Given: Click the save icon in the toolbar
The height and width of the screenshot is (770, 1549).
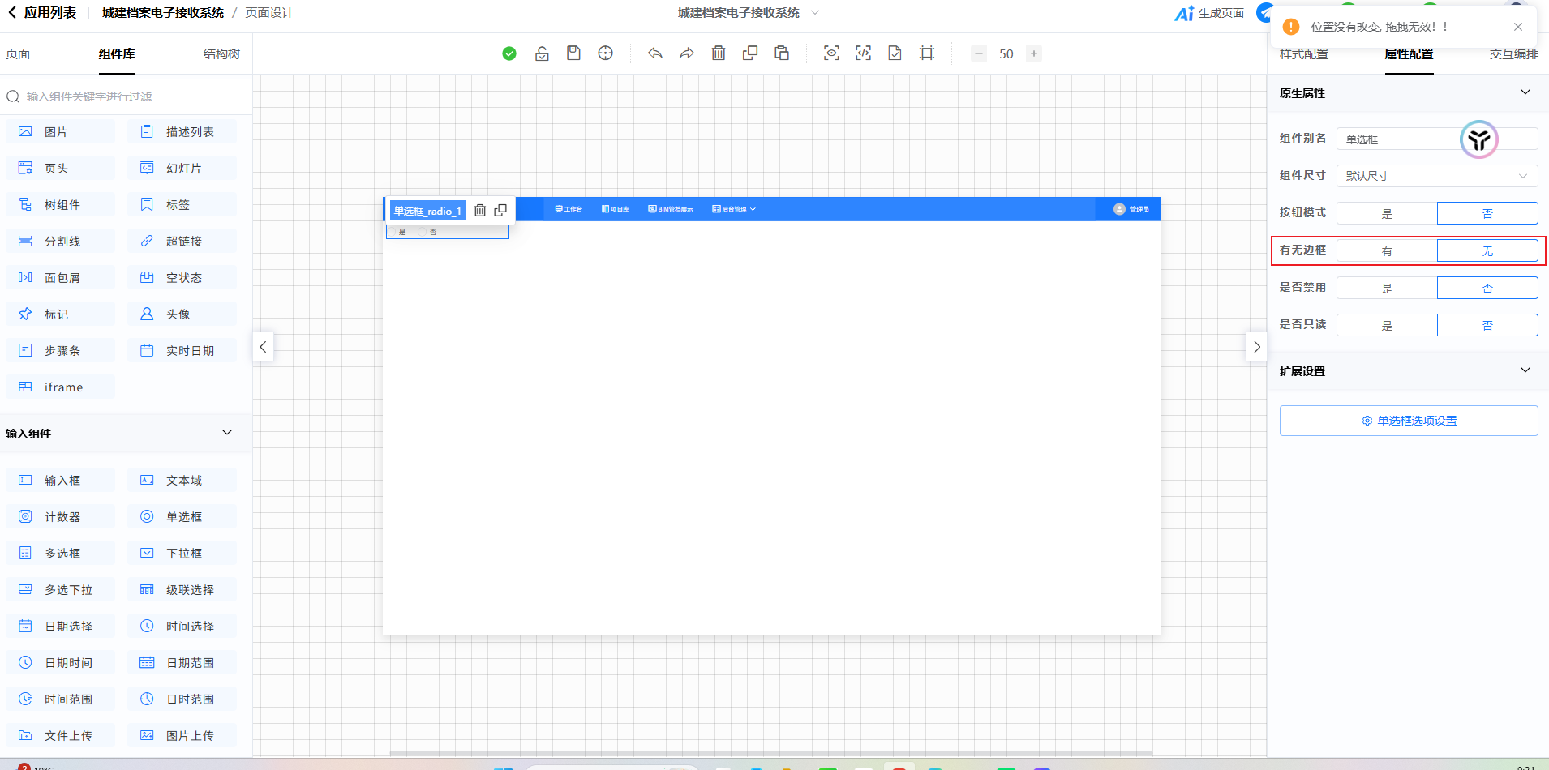Looking at the screenshot, I should (x=573, y=53).
